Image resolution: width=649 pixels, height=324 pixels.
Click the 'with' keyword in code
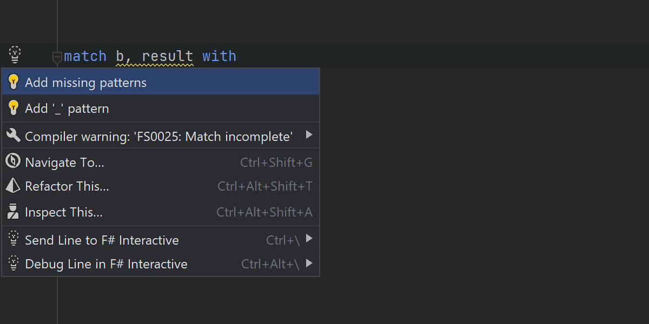(219, 56)
